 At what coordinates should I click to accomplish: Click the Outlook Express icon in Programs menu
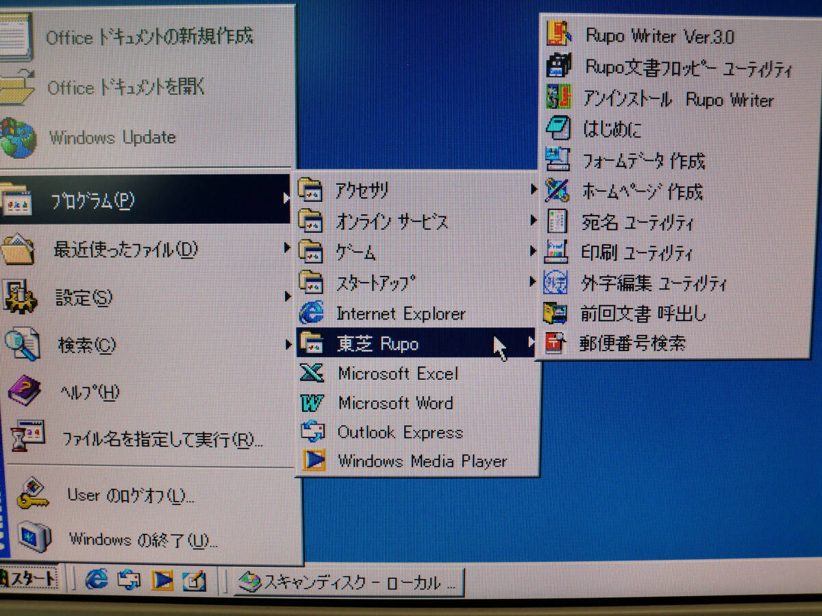313,432
